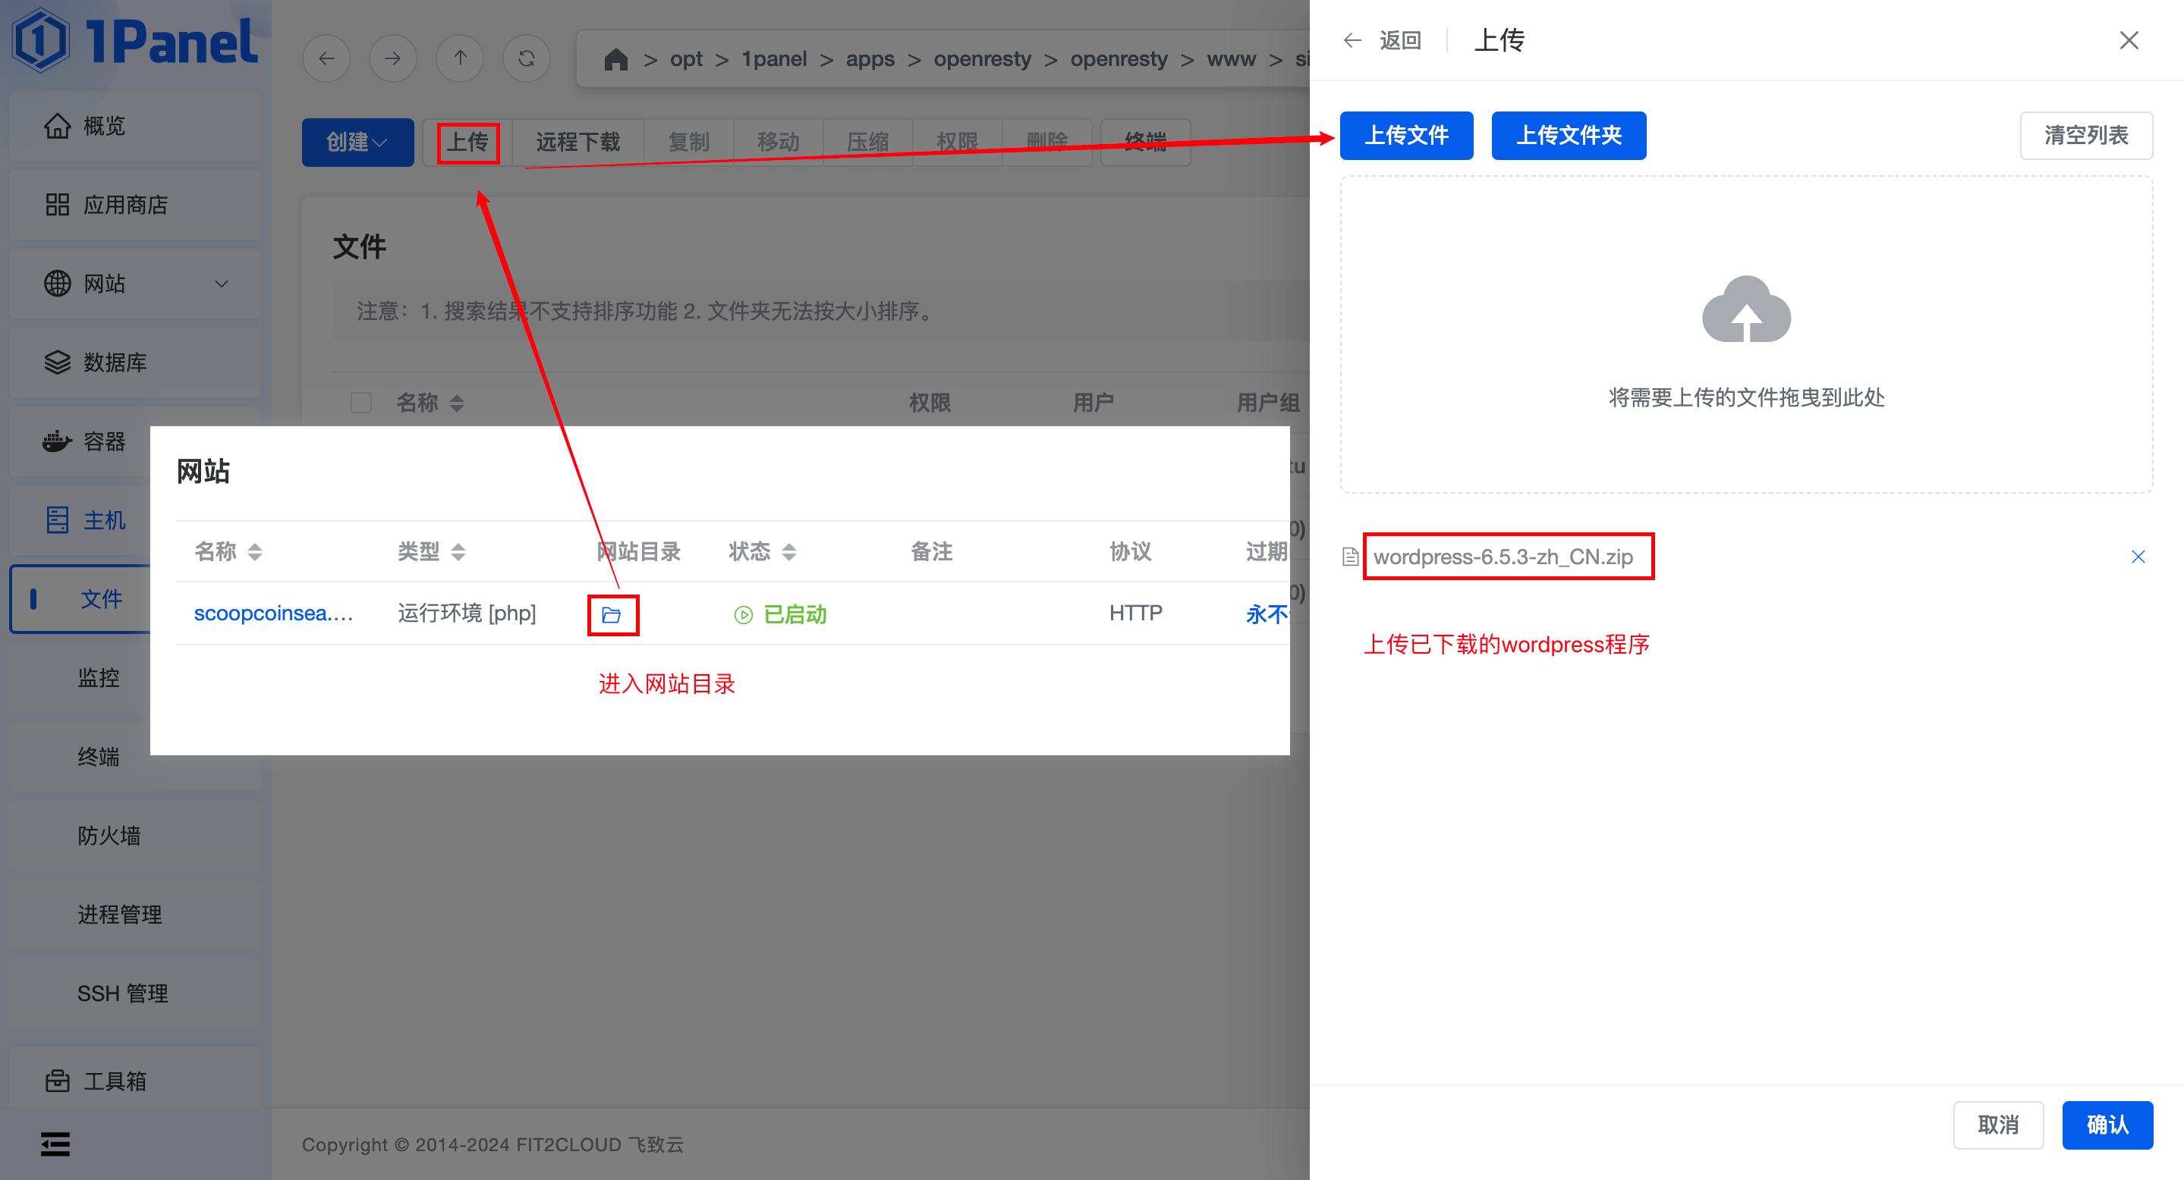This screenshot has height=1180, width=2184.
Task: Click 权限 permissions toolbar button
Action: pyautogui.click(x=957, y=143)
